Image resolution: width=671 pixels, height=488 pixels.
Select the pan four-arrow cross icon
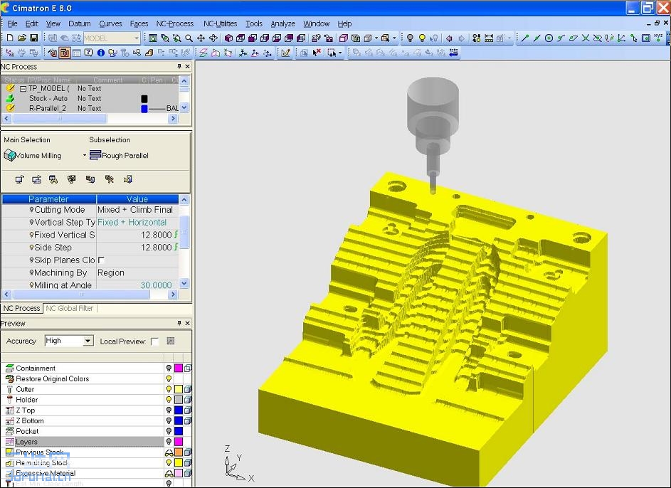(x=201, y=38)
